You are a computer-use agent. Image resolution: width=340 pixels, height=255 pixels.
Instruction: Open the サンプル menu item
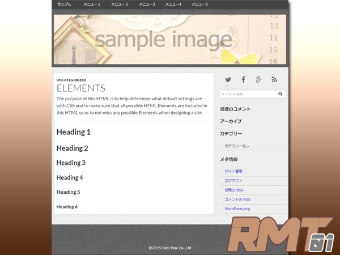(x=64, y=5)
